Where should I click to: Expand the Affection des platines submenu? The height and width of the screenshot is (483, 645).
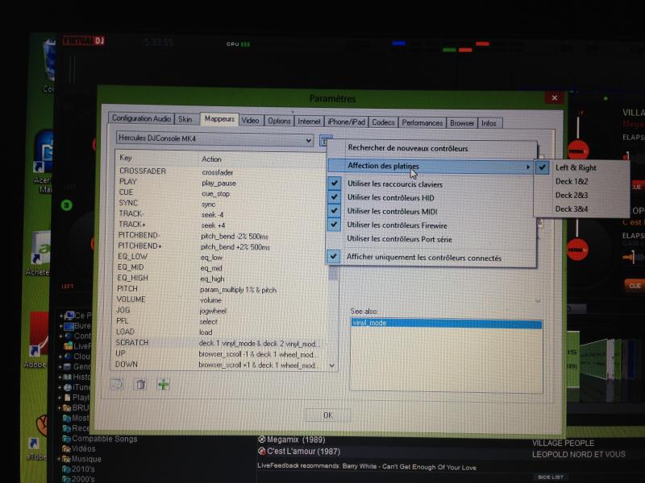click(431, 166)
